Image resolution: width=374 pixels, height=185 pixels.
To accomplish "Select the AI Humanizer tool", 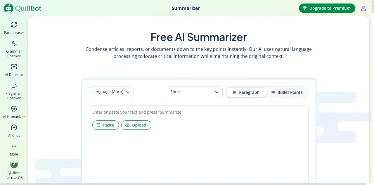I will (14, 112).
